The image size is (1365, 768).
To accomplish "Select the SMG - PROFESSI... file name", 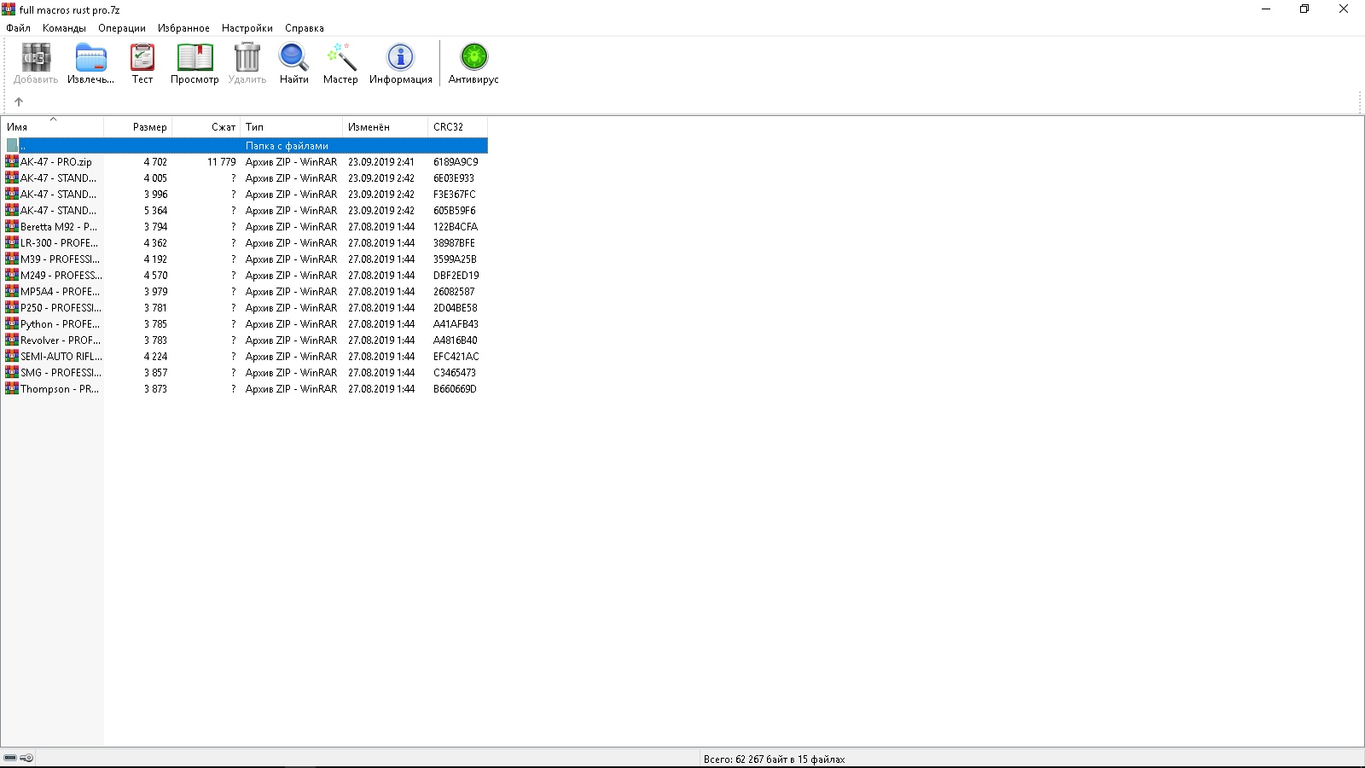I will click(61, 372).
